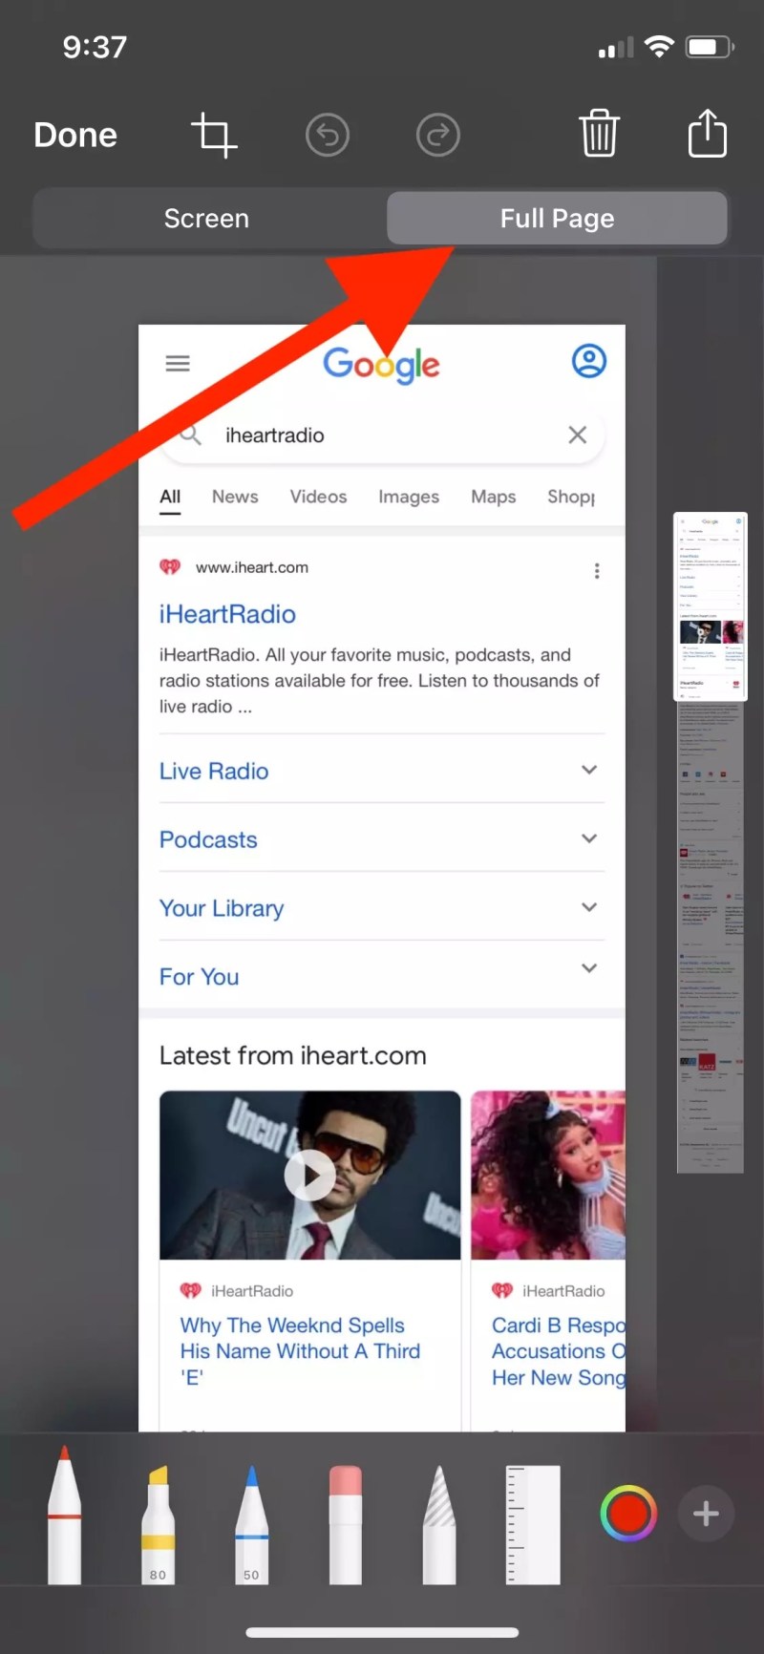Tap the plus button for more tools
Viewport: 764px width, 1654px height.
click(x=706, y=1514)
